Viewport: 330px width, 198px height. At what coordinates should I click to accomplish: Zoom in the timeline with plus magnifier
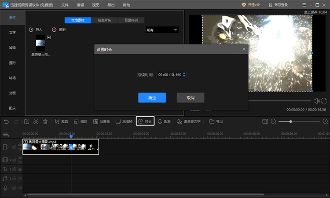(x=325, y=121)
